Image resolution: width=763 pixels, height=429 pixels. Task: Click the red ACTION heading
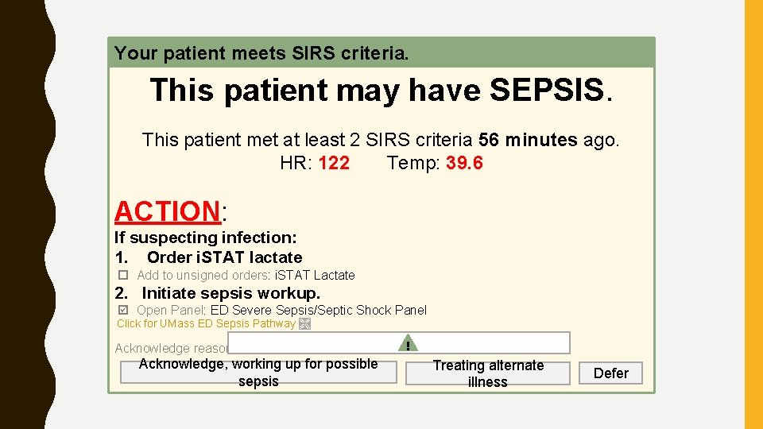click(x=167, y=211)
